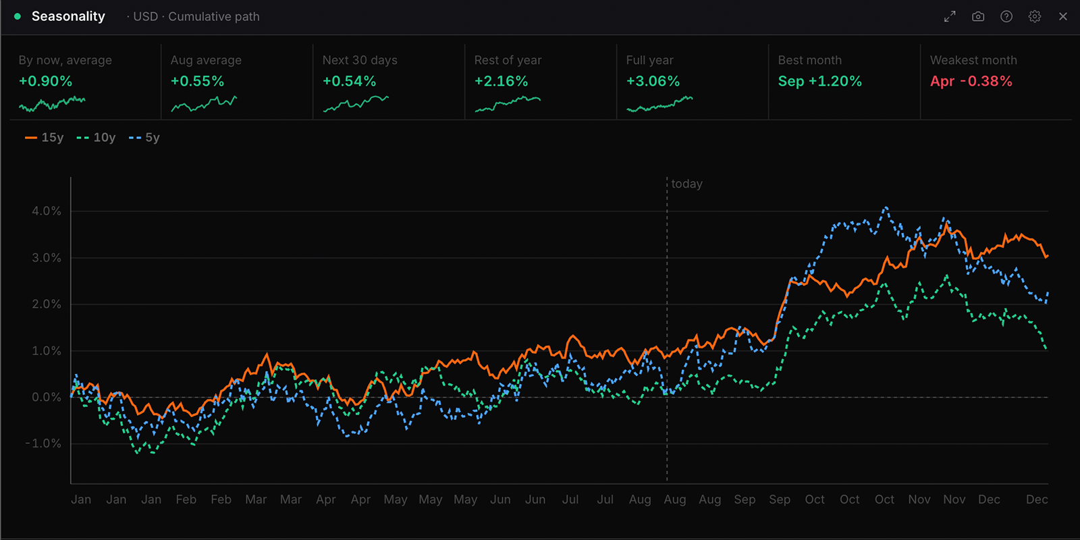Select the Rest of year card

tap(541, 82)
